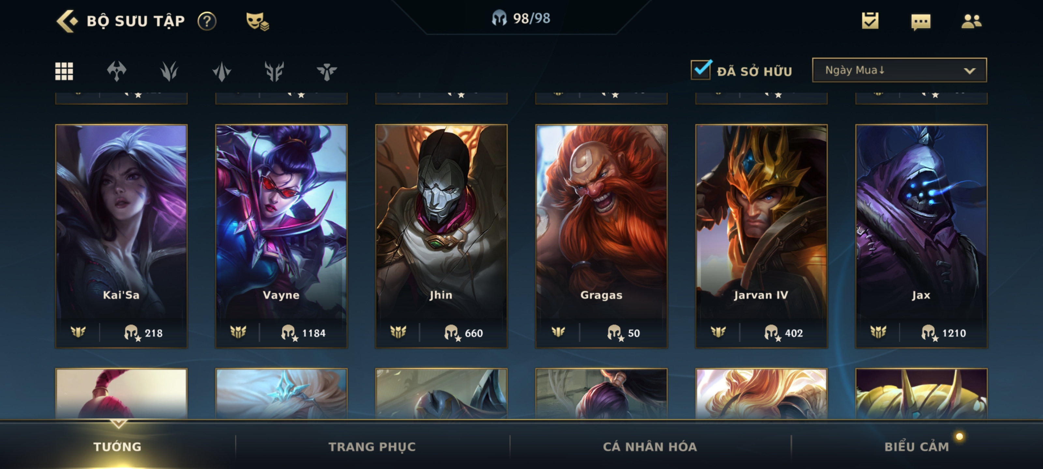Open the Ngày Mua sort dropdown

[899, 70]
